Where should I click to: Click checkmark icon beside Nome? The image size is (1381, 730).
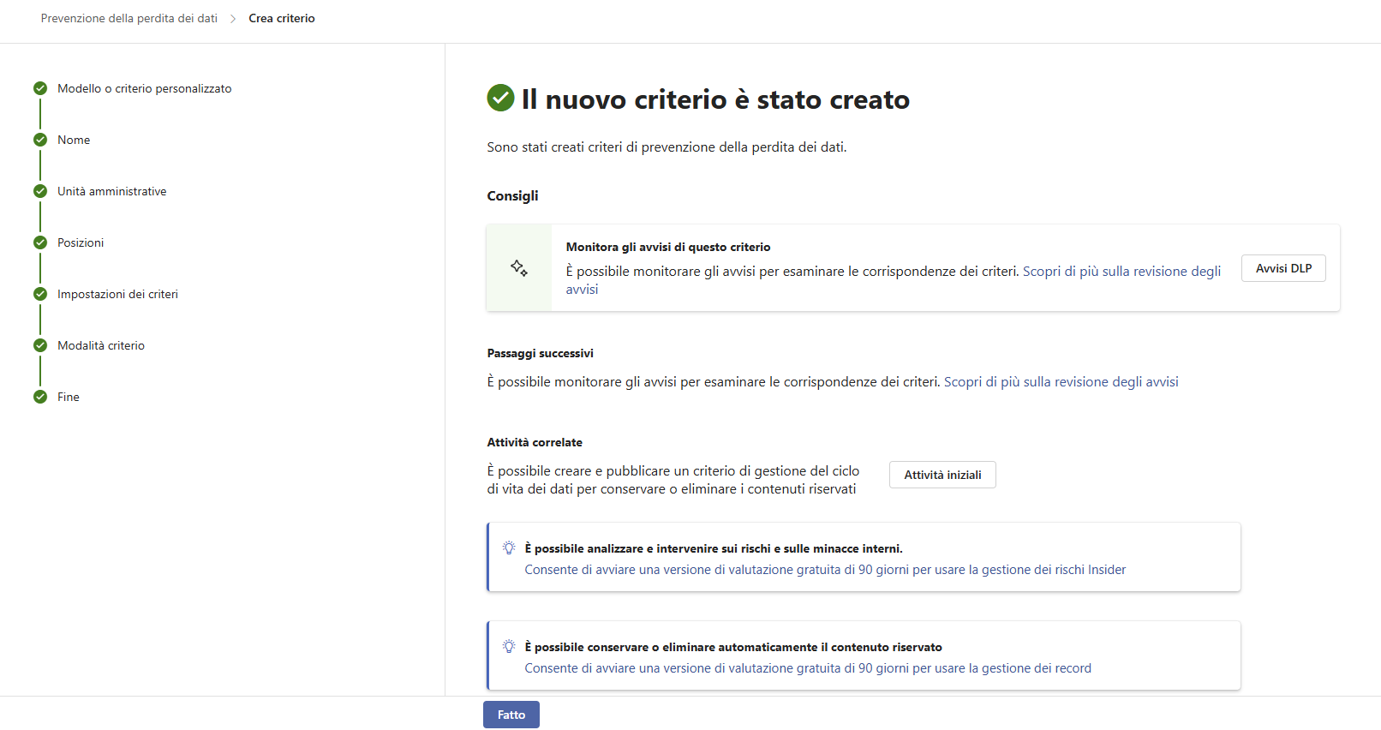[40, 140]
